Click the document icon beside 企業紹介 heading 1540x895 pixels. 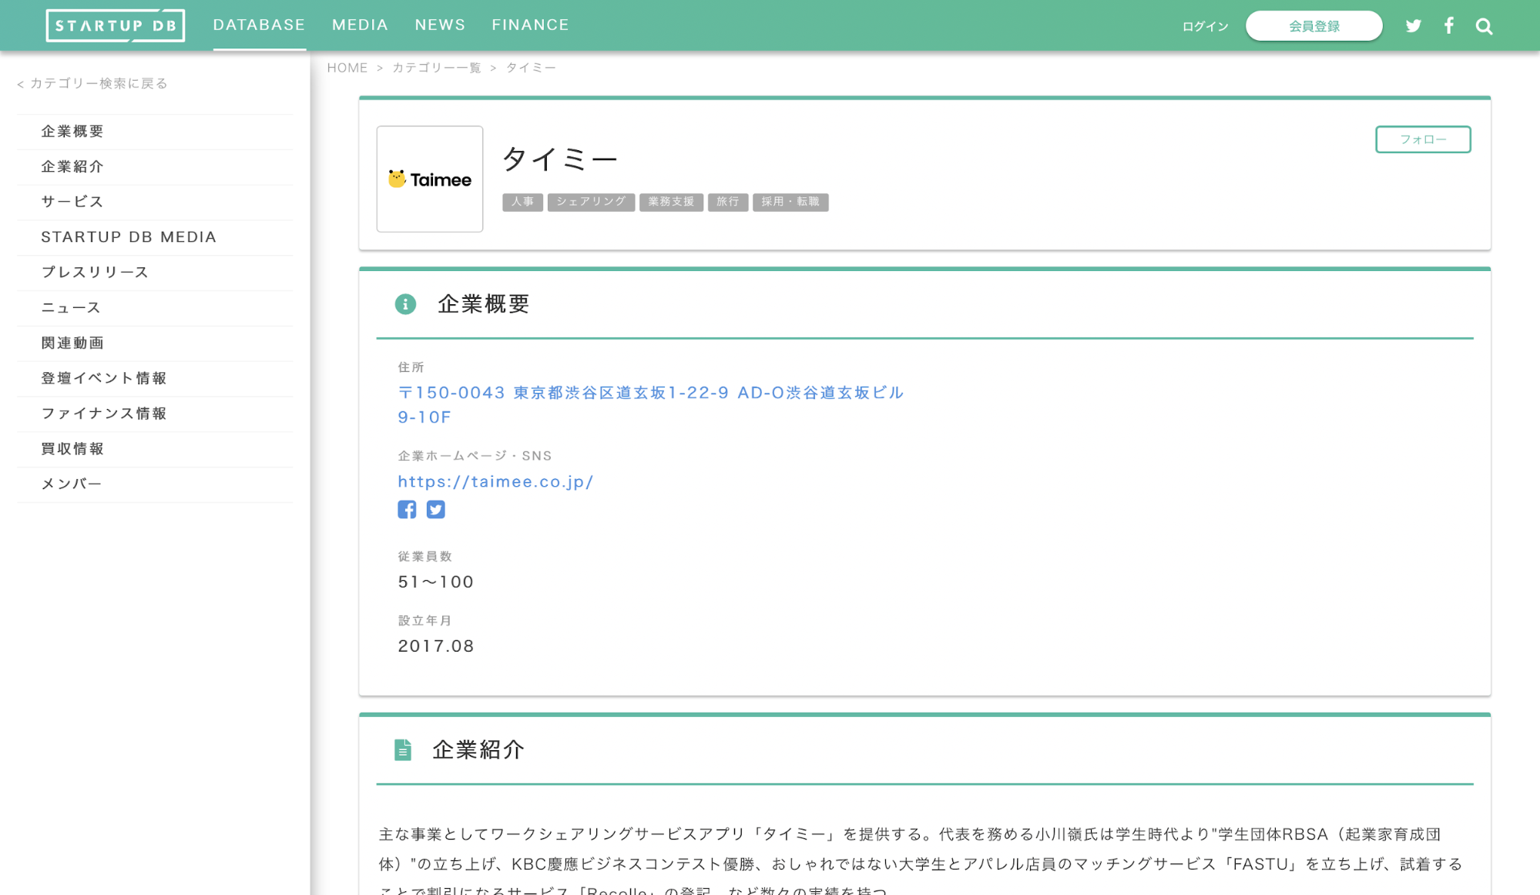(x=403, y=749)
